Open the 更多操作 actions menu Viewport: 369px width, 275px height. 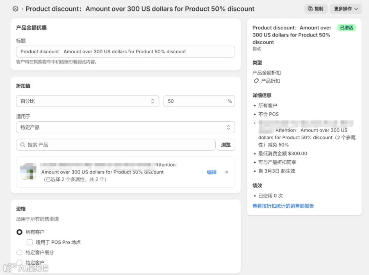346,9
